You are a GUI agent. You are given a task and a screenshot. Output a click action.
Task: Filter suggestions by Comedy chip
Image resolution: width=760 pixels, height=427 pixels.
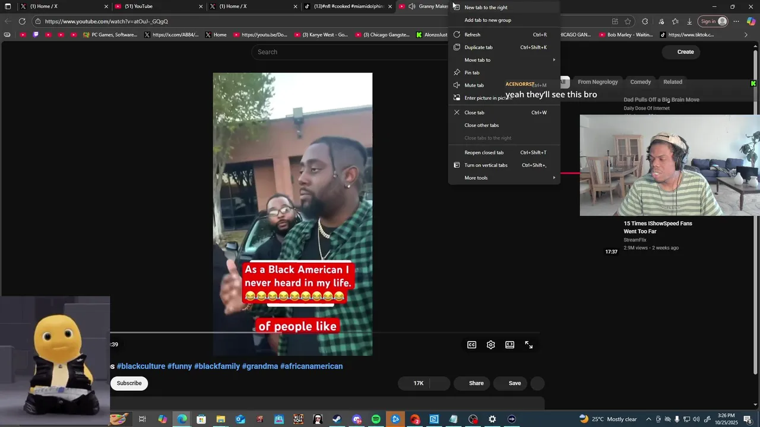point(640,82)
